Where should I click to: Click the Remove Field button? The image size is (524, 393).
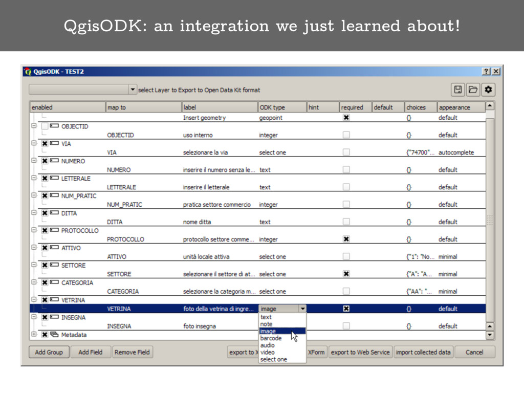click(132, 352)
